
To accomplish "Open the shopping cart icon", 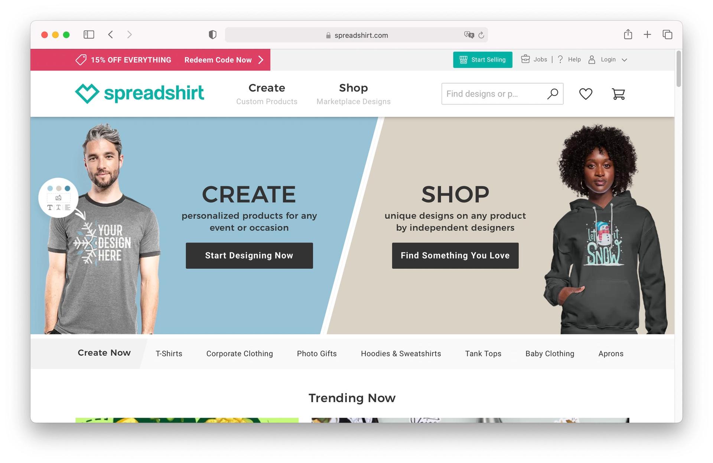I will tap(618, 94).
